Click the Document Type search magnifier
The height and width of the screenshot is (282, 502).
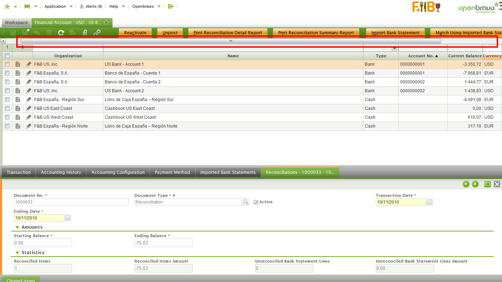246,202
